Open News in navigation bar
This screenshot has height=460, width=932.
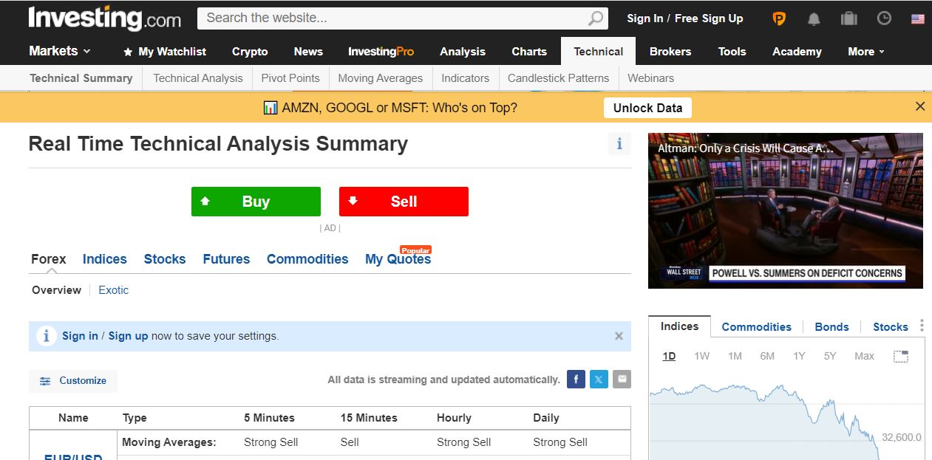coord(308,52)
